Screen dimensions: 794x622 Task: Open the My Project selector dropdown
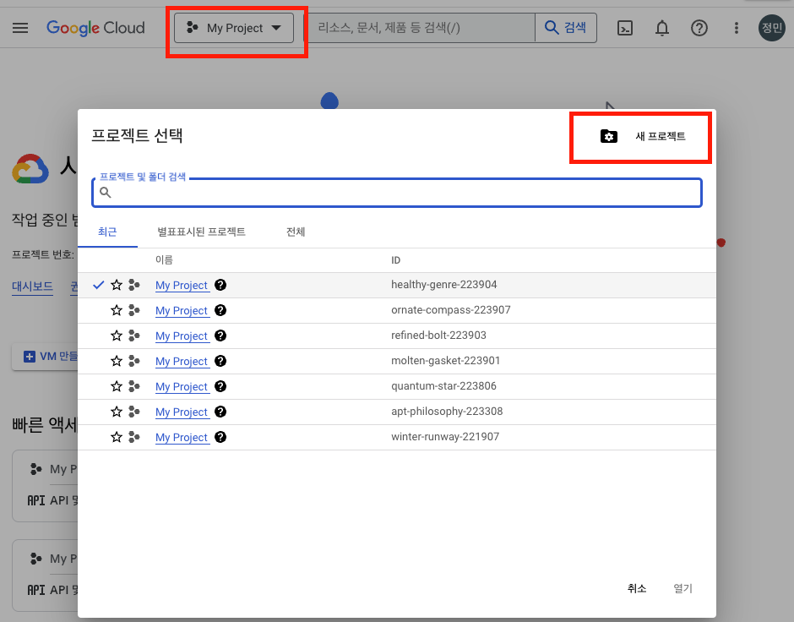(234, 28)
